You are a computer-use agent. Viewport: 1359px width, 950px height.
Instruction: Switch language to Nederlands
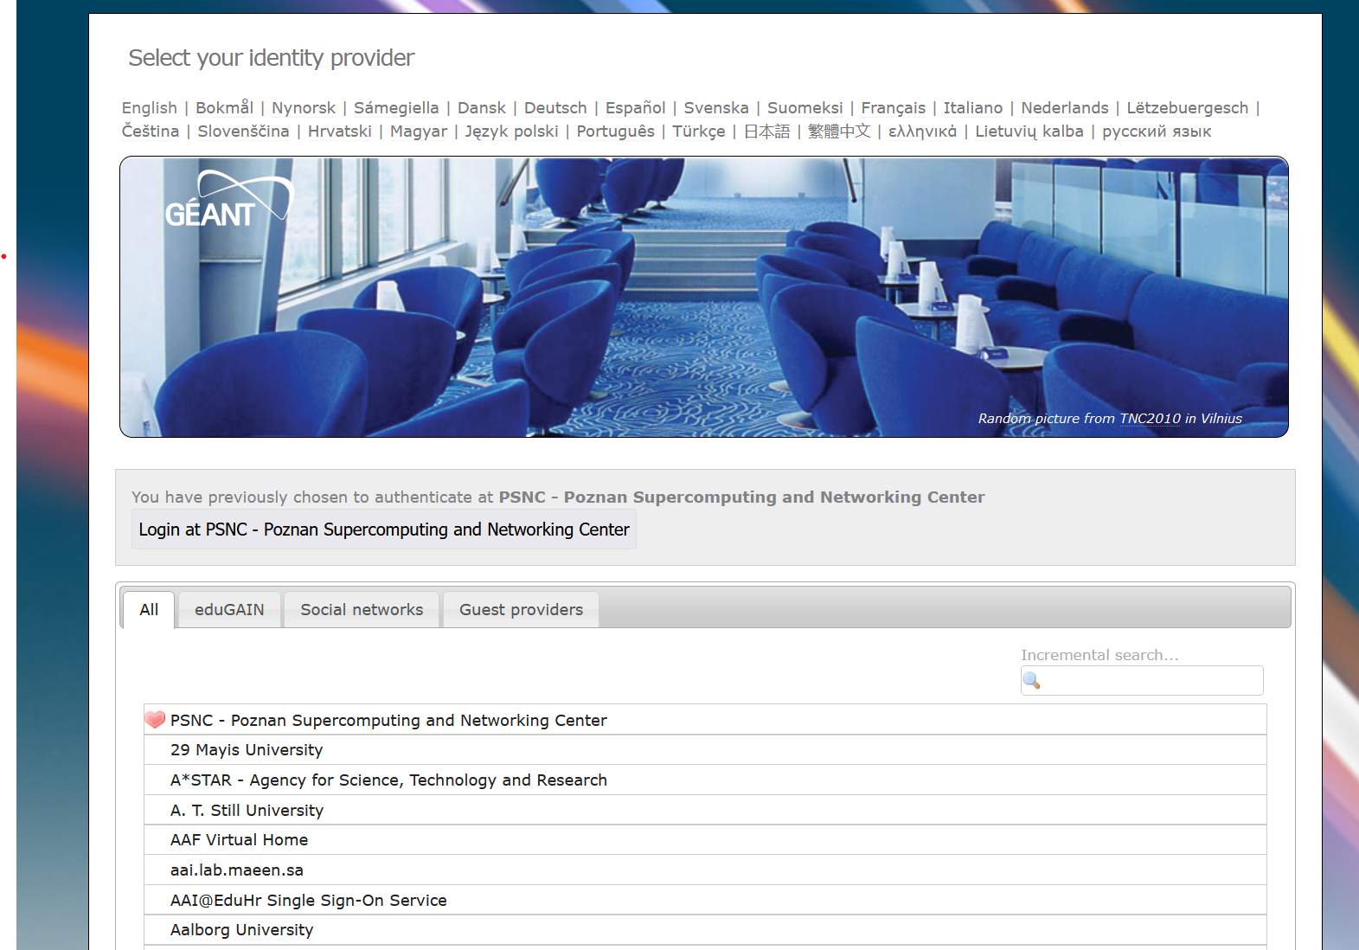pyautogui.click(x=1065, y=108)
